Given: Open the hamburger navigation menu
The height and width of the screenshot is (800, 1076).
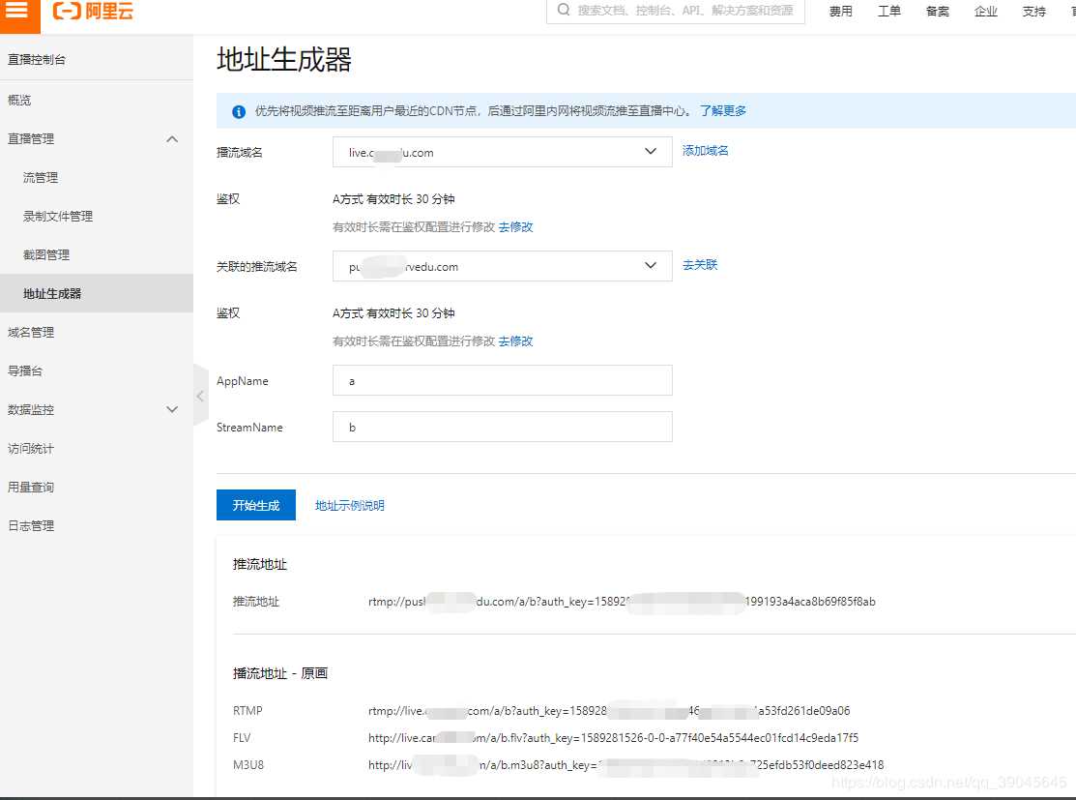Looking at the screenshot, I should (17, 16).
